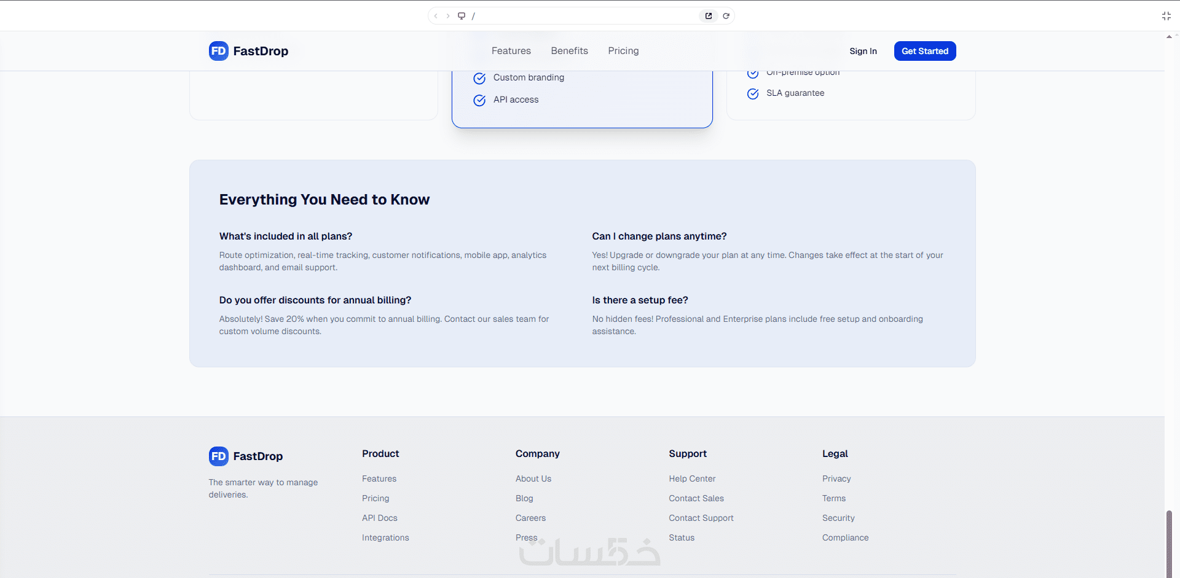The width and height of the screenshot is (1180, 578).
Task: Reload the preview page
Action: pyautogui.click(x=726, y=16)
